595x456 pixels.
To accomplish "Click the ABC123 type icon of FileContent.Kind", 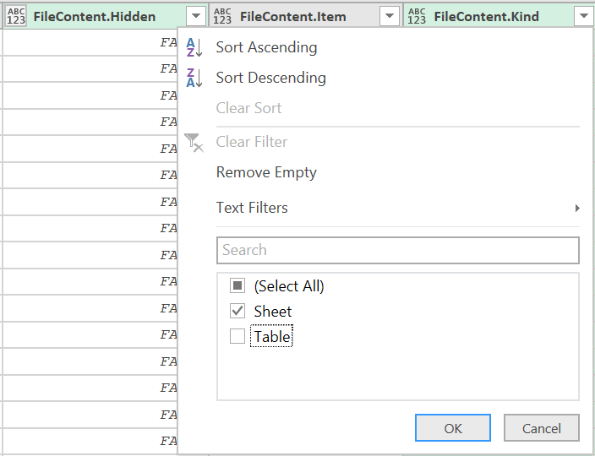I will tap(417, 17).
